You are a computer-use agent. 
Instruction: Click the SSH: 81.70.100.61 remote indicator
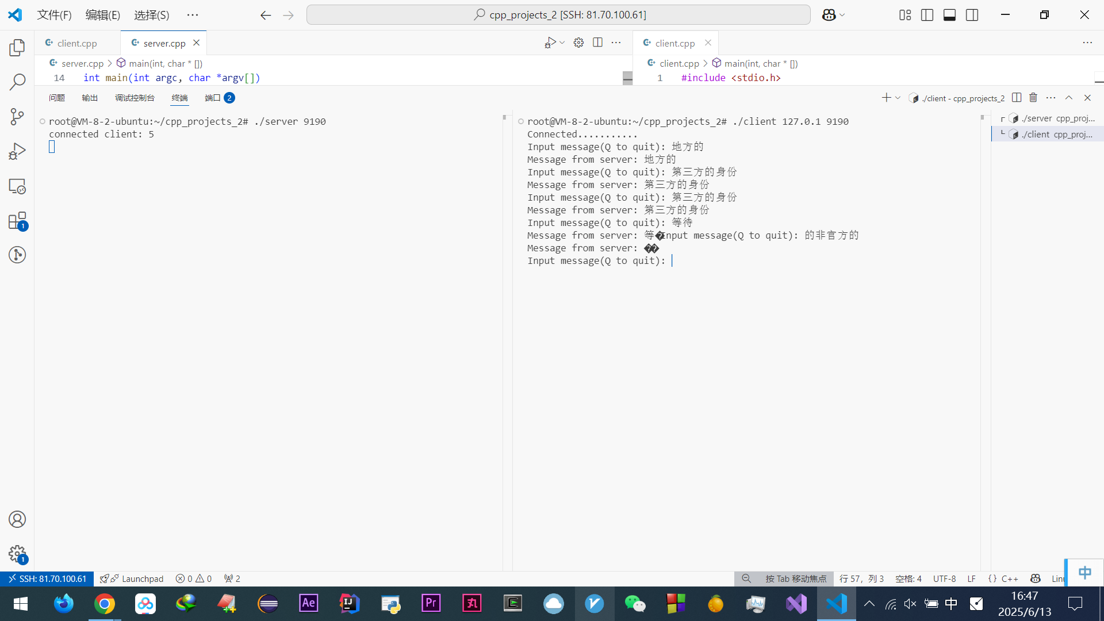pos(47,578)
